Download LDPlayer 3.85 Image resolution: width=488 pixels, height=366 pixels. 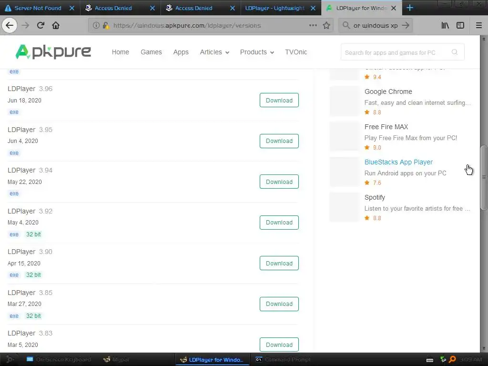pos(279,304)
